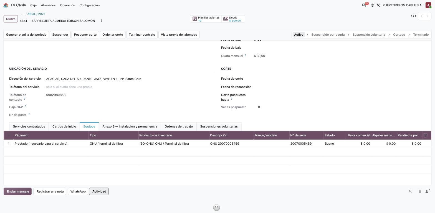This screenshot has height=213, width=435.
Task: Open the activities clock icon
Action: point(372,5)
